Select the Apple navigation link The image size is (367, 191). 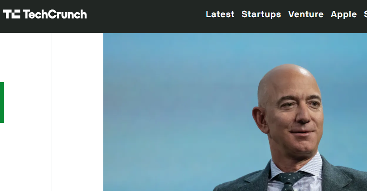pos(343,14)
